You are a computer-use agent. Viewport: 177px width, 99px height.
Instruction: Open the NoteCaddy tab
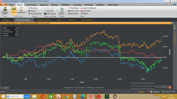[x=89, y=5]
